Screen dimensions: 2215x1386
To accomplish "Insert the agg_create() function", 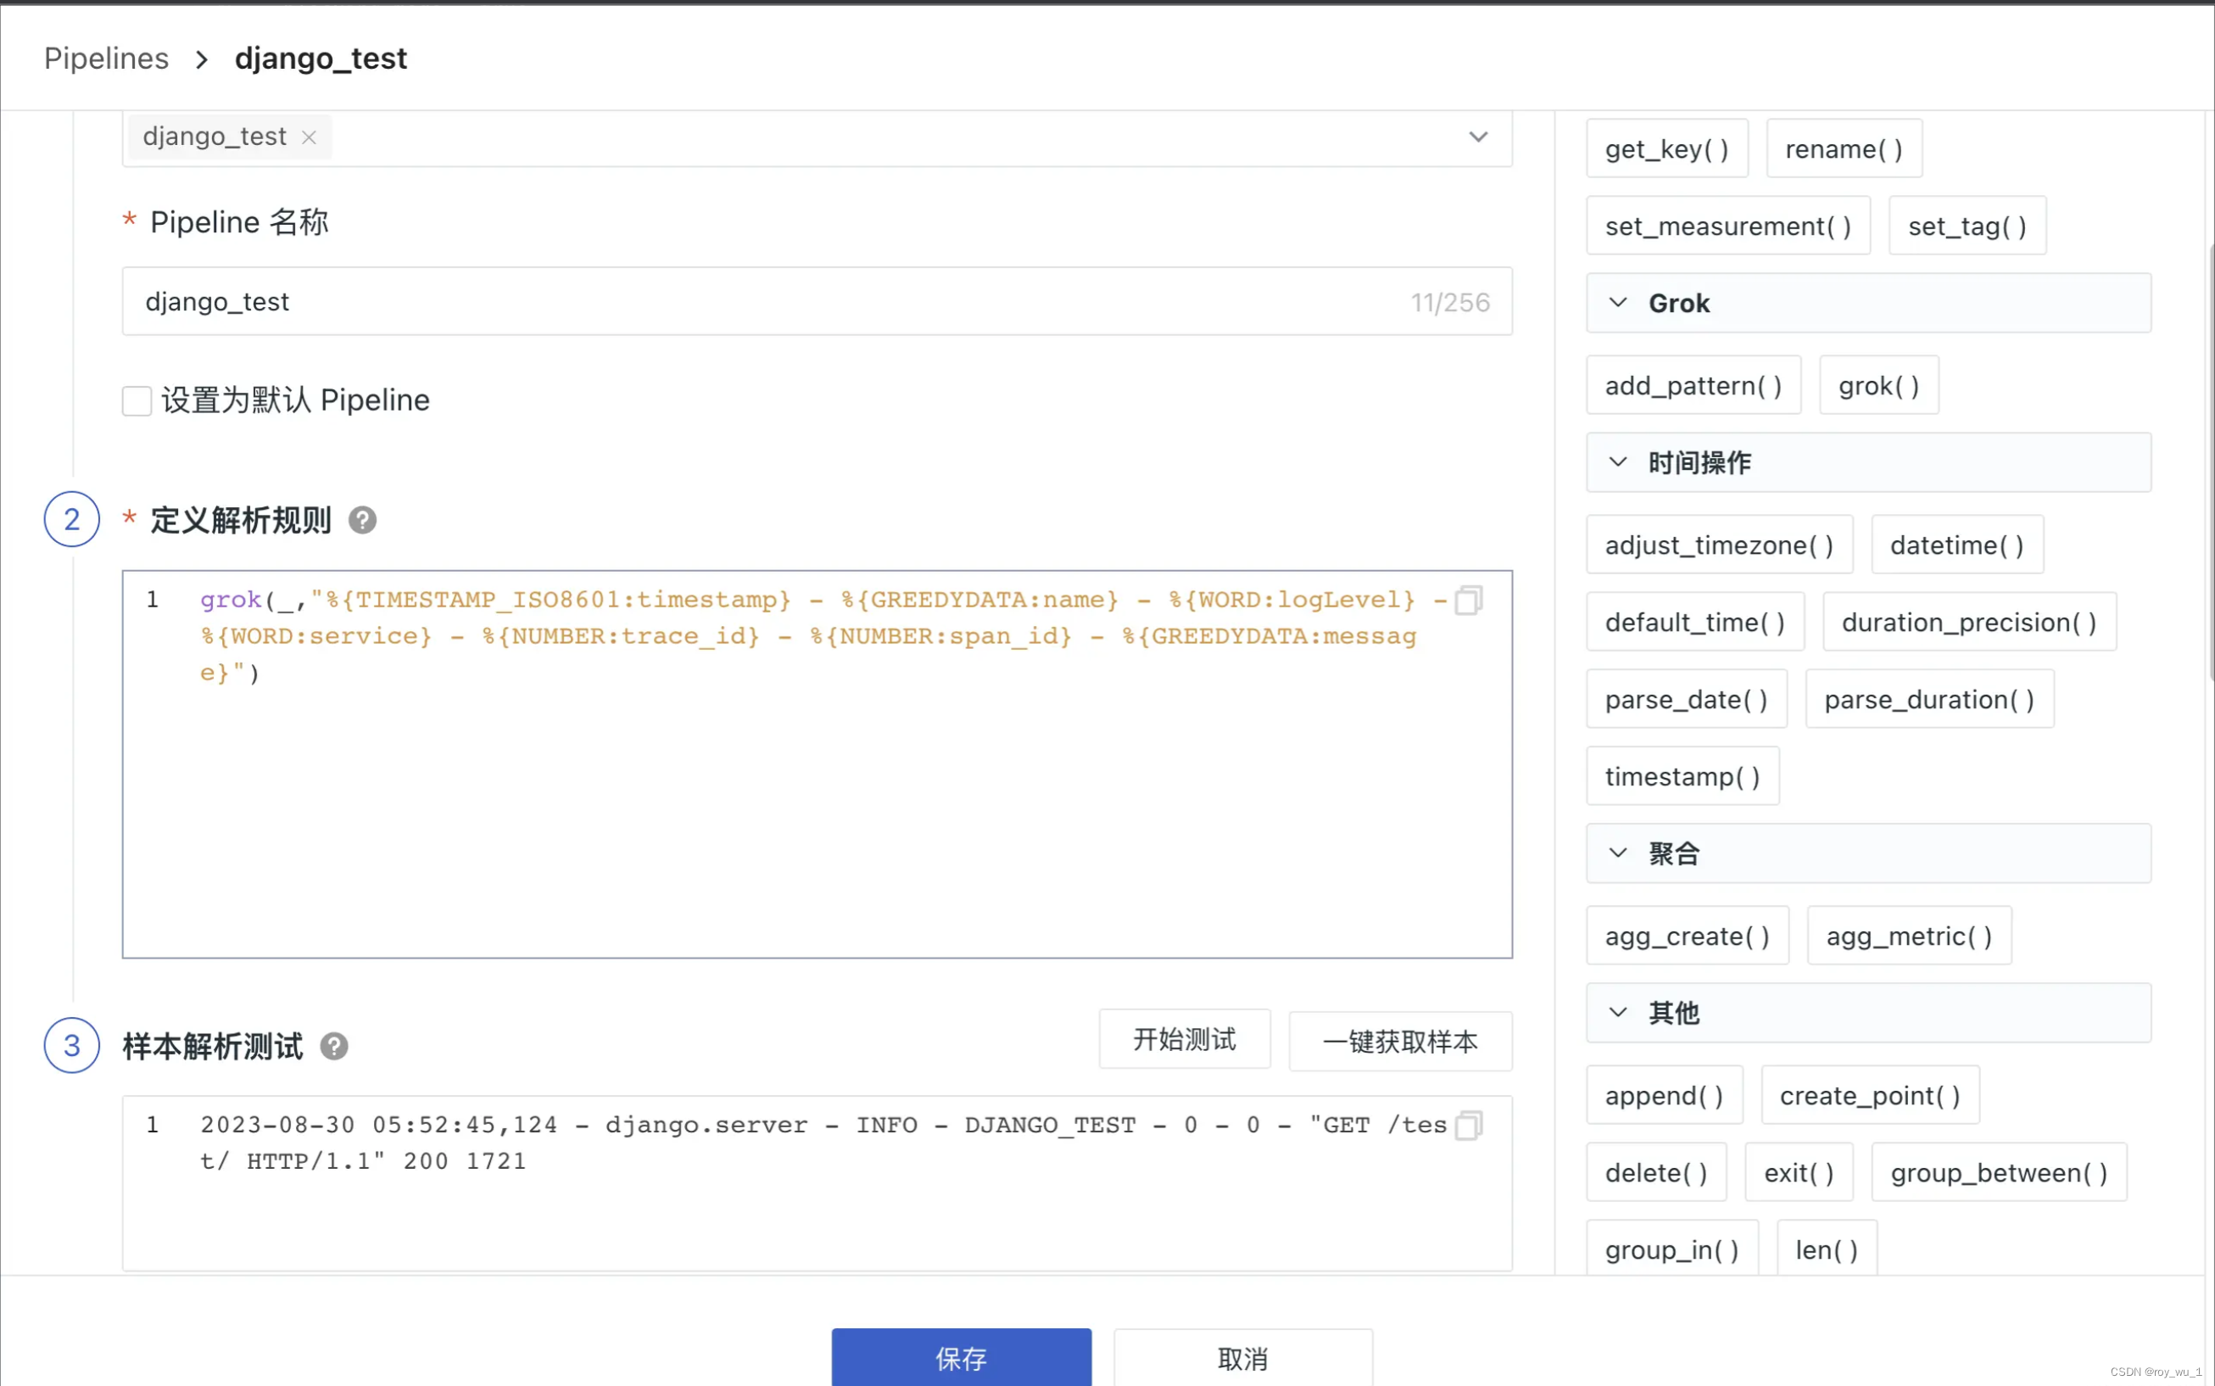I will pos(1688,935).
